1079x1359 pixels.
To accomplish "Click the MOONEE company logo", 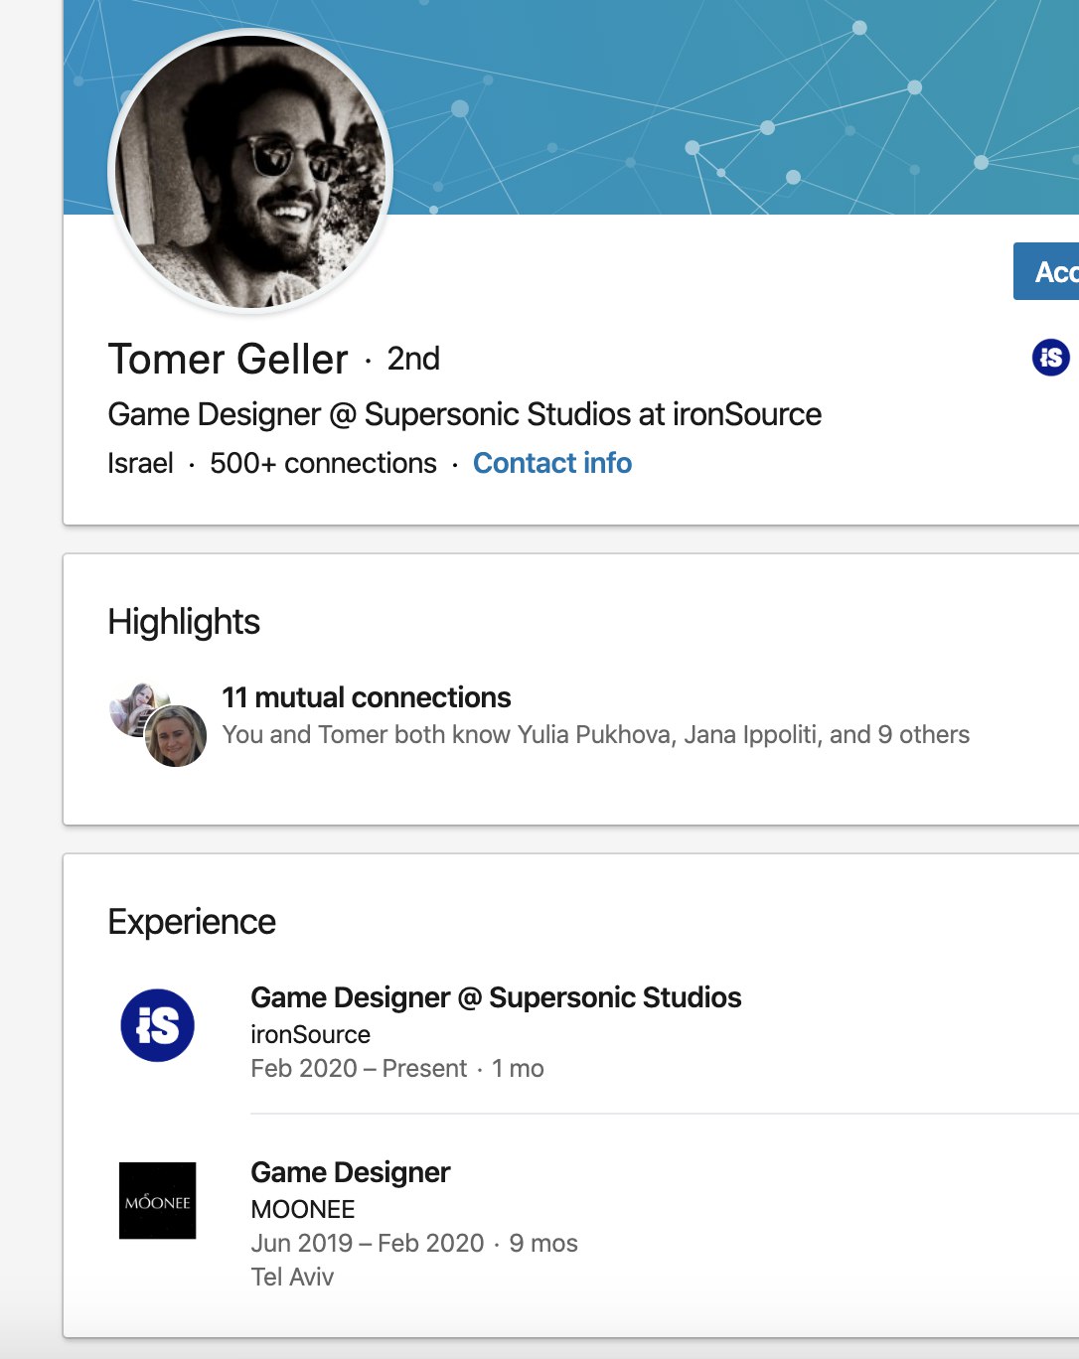I will click(x=157, y=1201).
